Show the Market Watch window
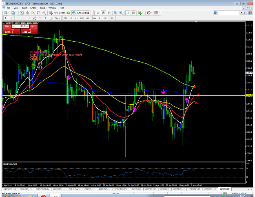Screen dimensions: 255x197 tap(22, 13)
